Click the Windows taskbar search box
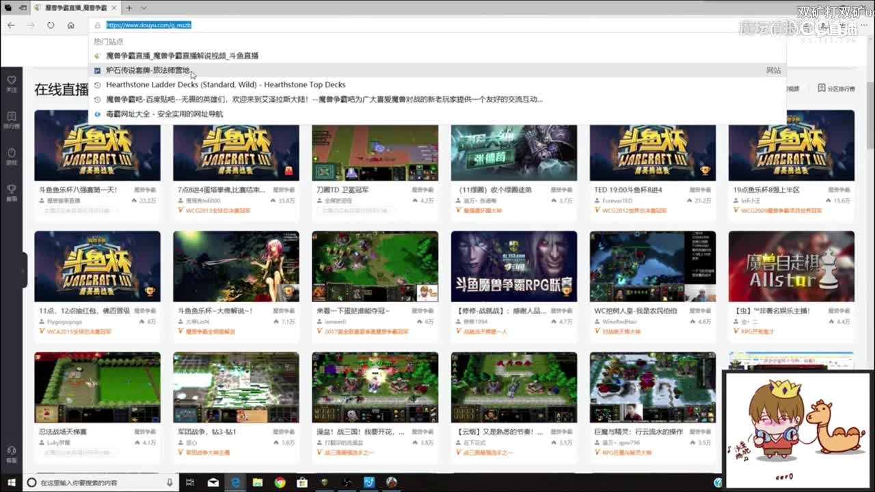Screen dimensions: 875x492 101,482
